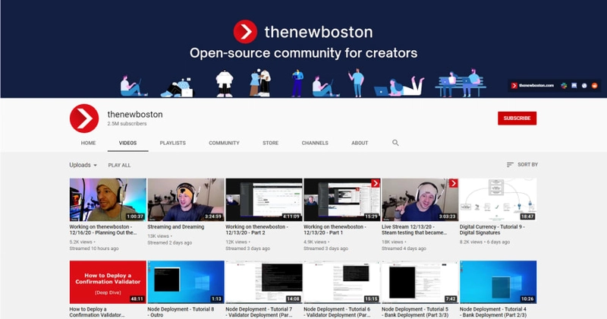The image size is (607, 319).
Task: Click the 2.5M subscribers text
Action: pos(127,124)
